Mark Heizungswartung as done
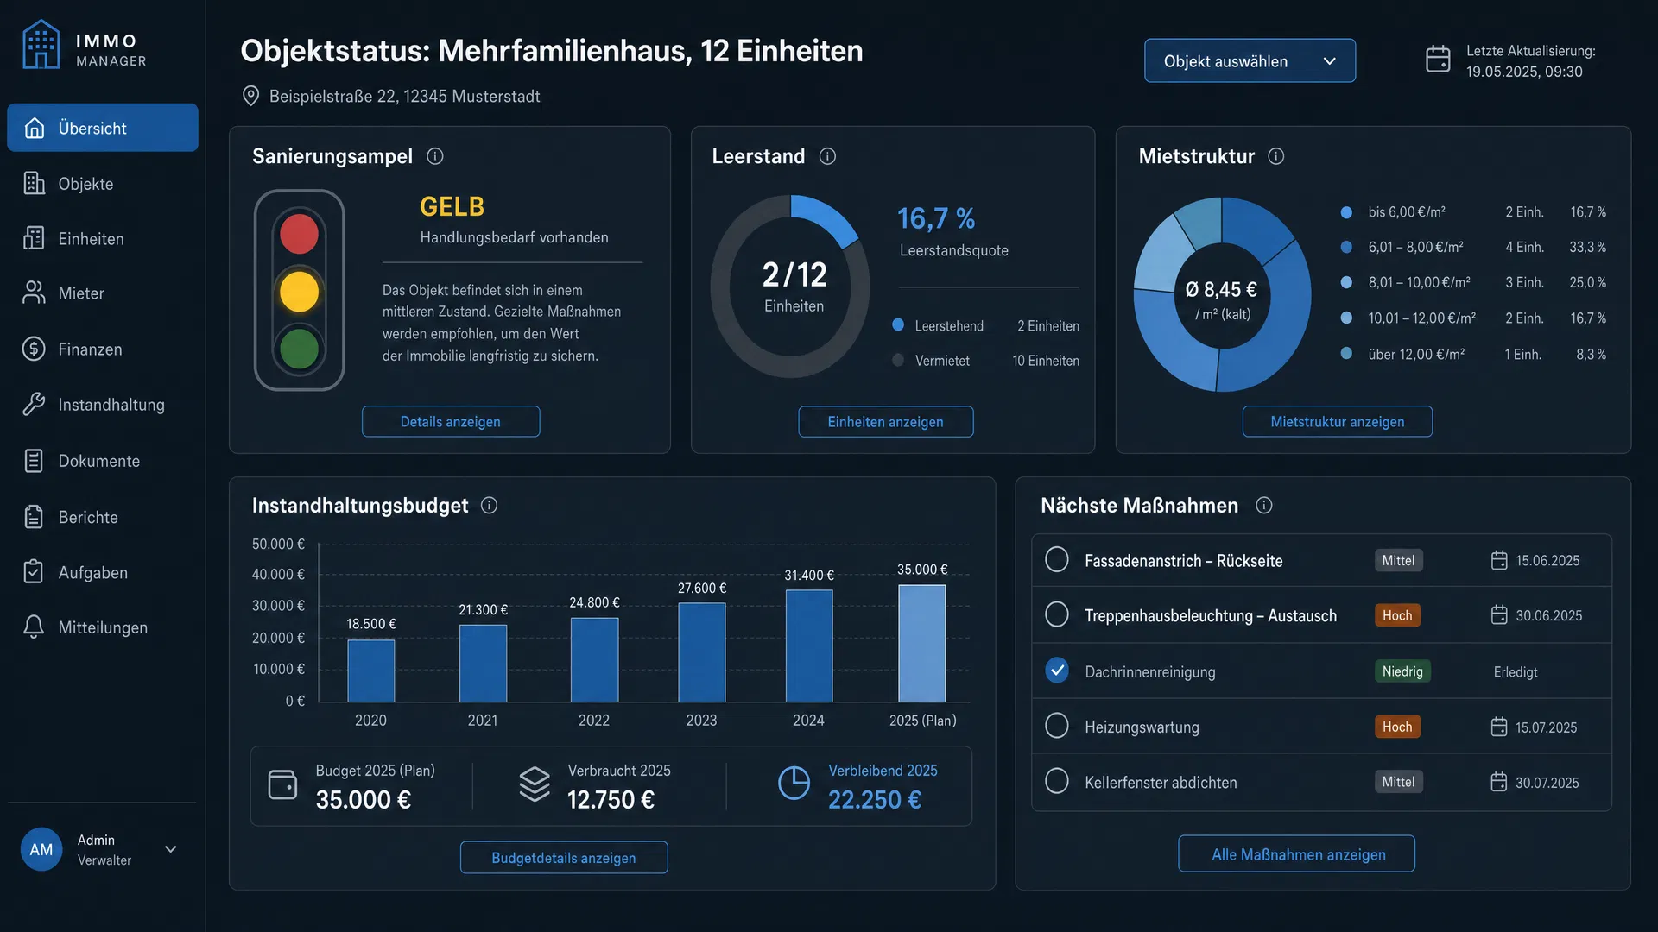Image resolution: width=1658 pixels, height=932 pixels. pos(1057,726)
